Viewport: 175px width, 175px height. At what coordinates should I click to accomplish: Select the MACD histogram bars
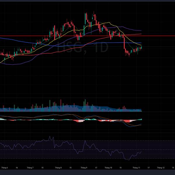coord(71,120)
